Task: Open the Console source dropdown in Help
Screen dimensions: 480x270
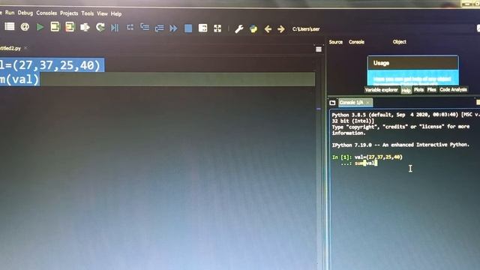Action: click(x=356, y=42)
